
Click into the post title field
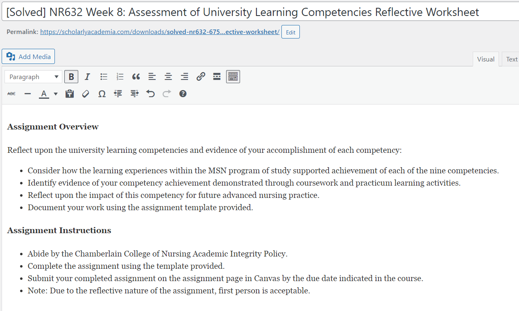click(260, 12)
